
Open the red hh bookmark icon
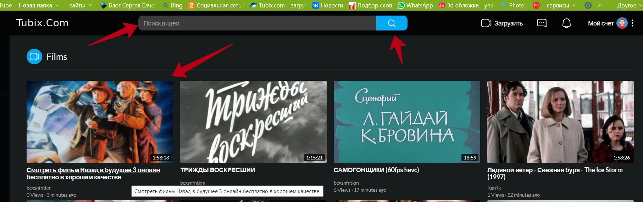coord(536,5)
